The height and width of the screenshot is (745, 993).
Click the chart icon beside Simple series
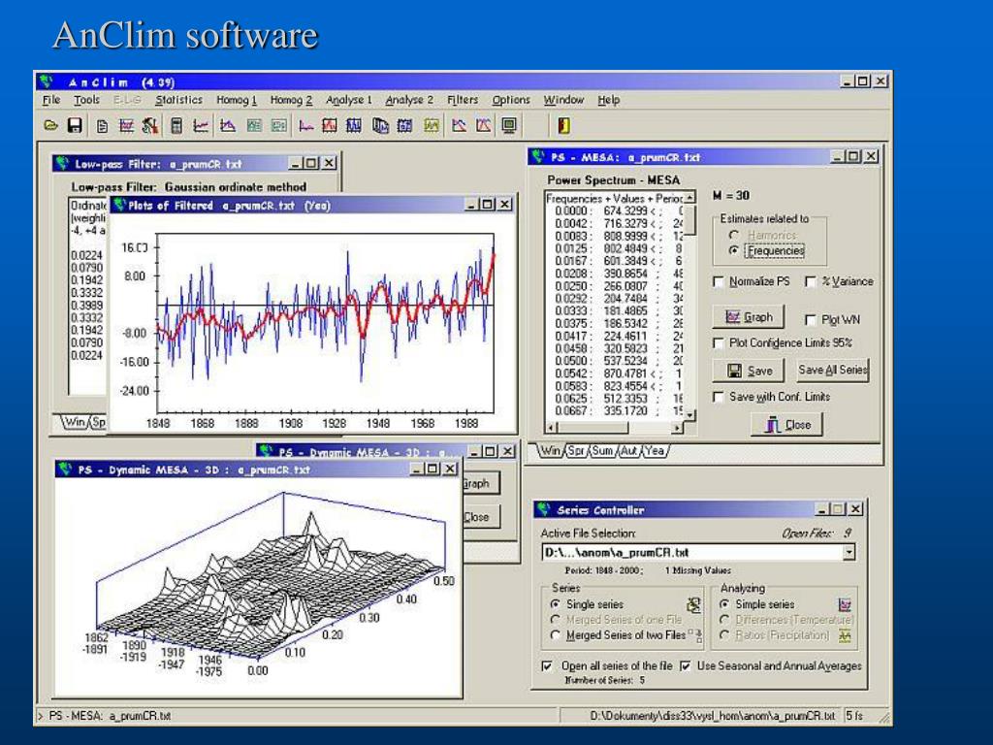845,604
